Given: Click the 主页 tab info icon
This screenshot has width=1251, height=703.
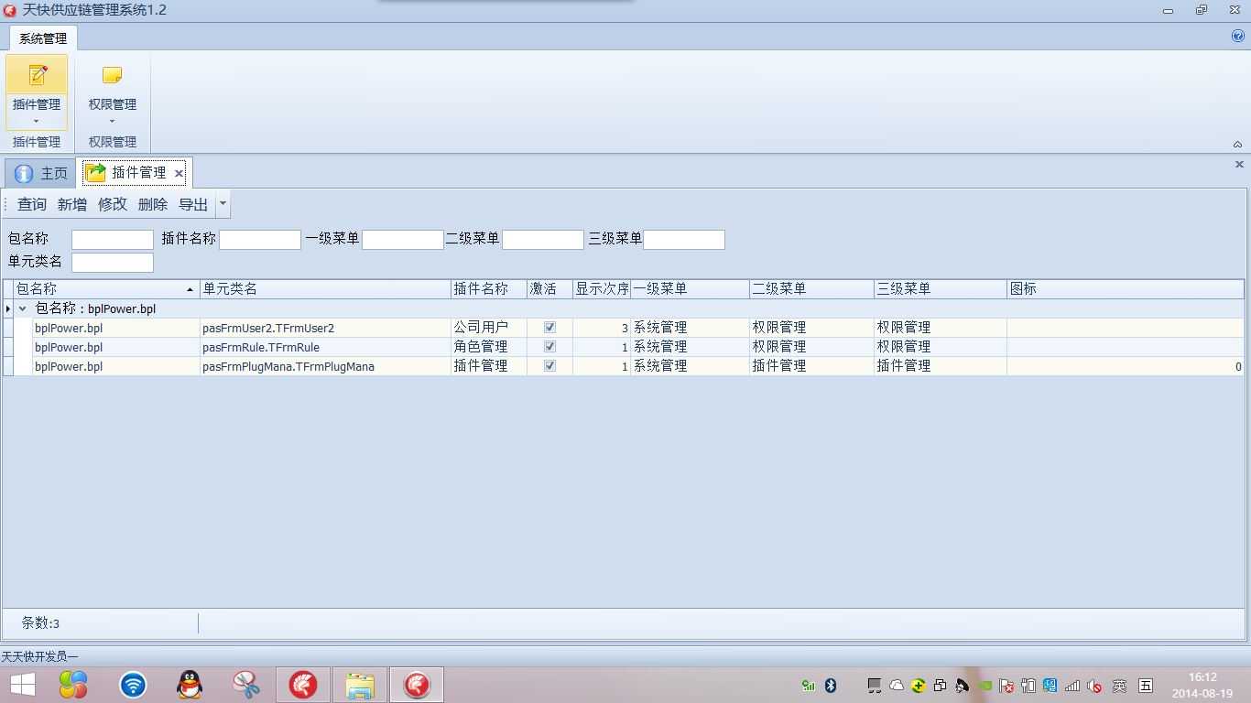Looking at the screenshot, I should [24, 173].
